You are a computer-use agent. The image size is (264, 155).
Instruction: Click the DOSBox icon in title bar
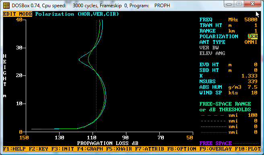[6, 5]
